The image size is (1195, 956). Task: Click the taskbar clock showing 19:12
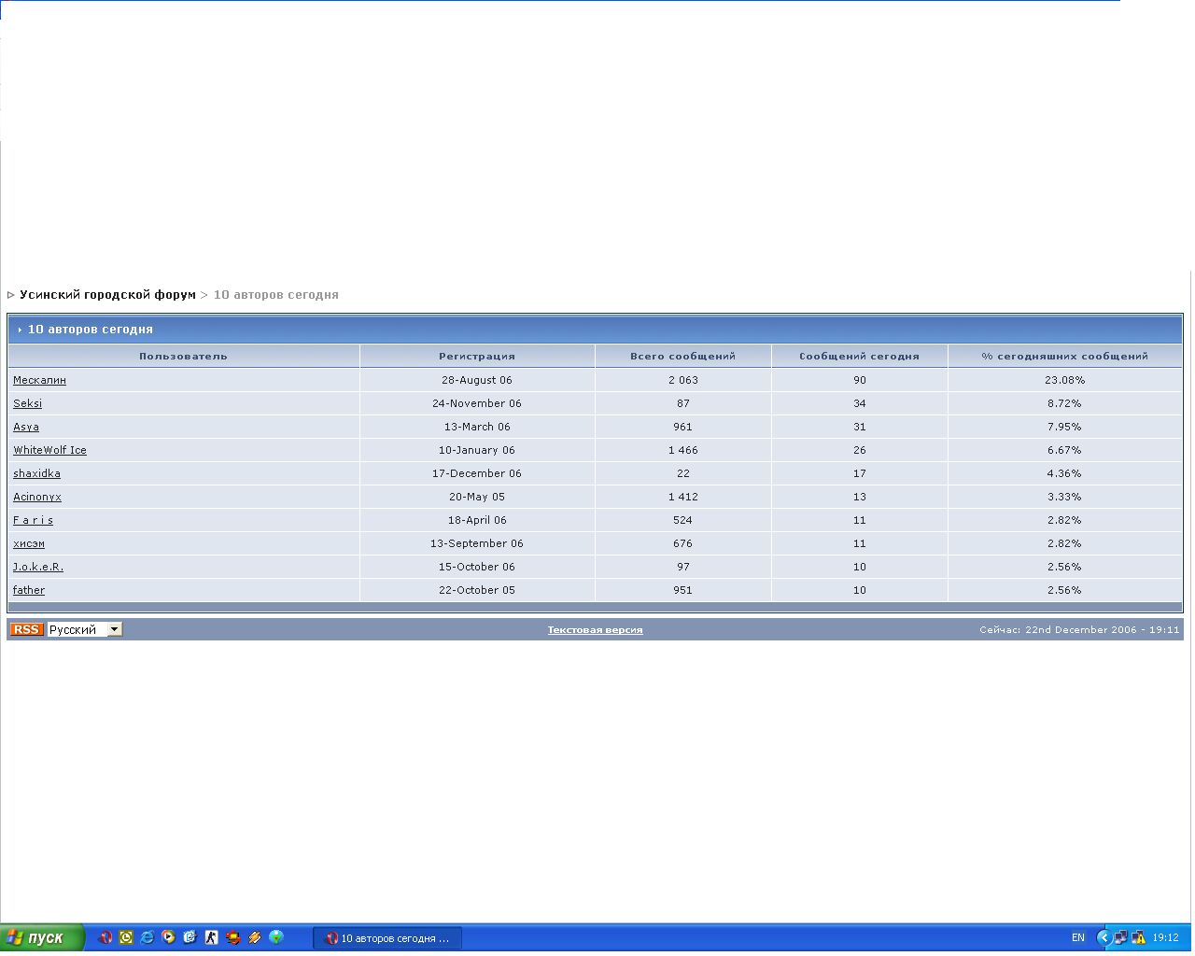pyautogui.click(x=1165, y=938)
